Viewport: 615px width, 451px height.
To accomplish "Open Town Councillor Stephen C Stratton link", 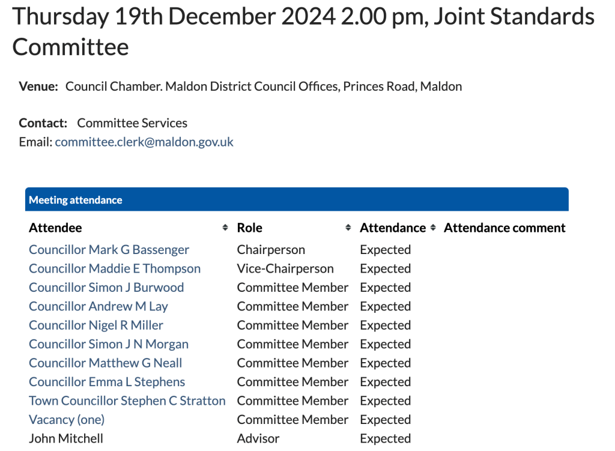I will [x=127, y=401].
